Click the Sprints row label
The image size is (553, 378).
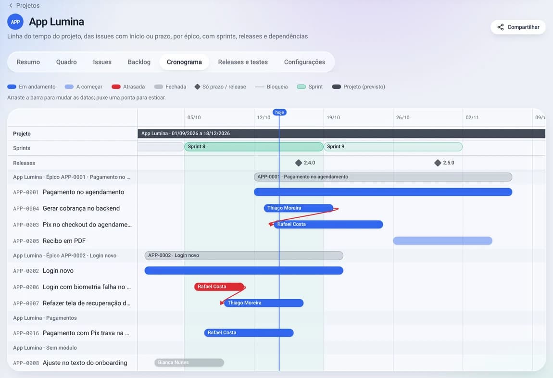[x=22, y=148]
